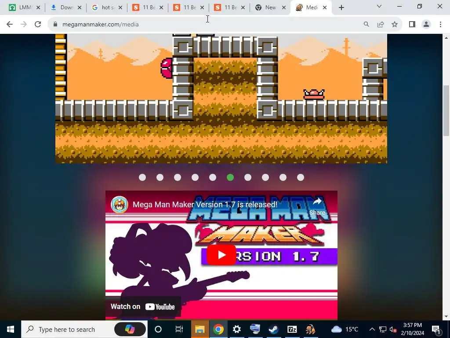Open Settings gear on the taskbar

point(236,329)
